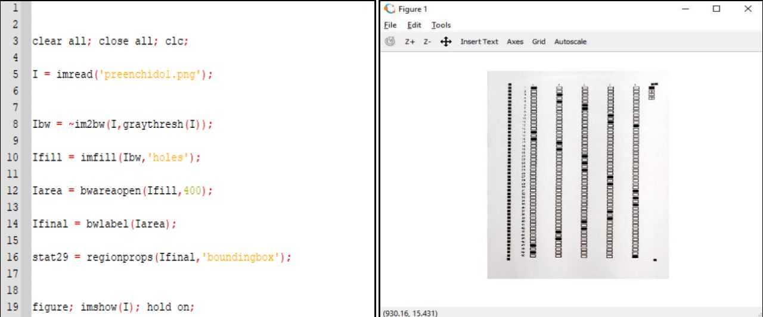Open the Tools menu
Screen dimensions: 763x317
tap(441, 25)
